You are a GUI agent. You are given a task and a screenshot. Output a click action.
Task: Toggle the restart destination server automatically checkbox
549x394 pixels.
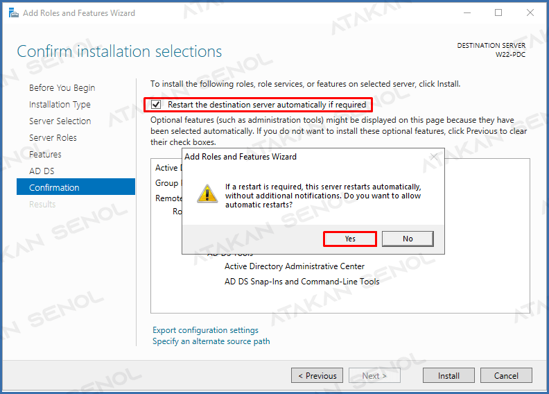[156, 104]
